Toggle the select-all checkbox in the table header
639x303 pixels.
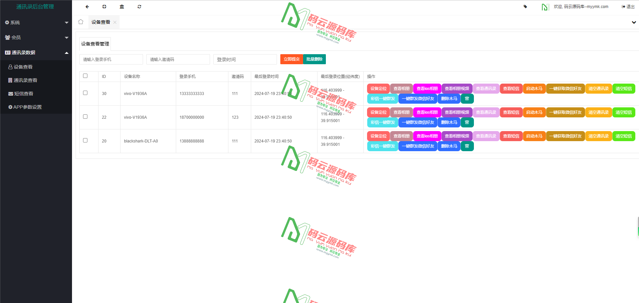coord(85,76)
